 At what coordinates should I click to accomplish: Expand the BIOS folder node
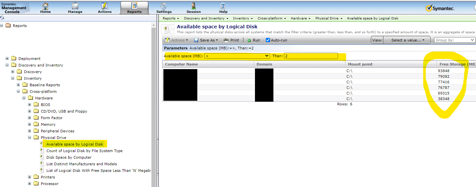point(30,105)
